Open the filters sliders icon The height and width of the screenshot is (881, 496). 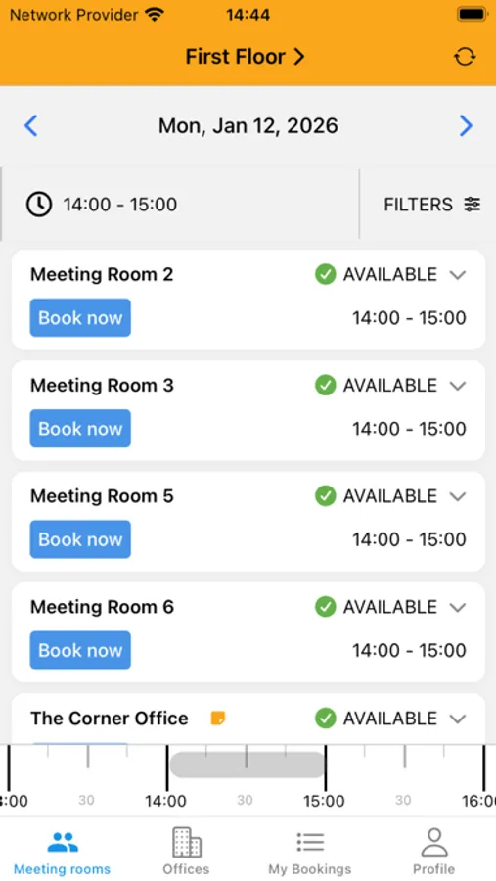click(473, 205)
